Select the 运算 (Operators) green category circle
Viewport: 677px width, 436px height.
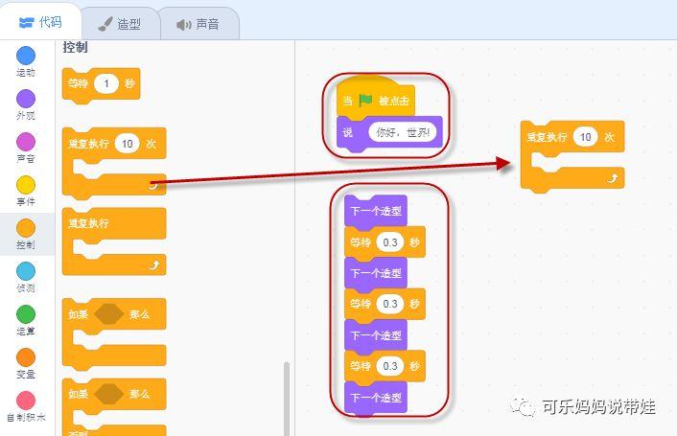26,314
